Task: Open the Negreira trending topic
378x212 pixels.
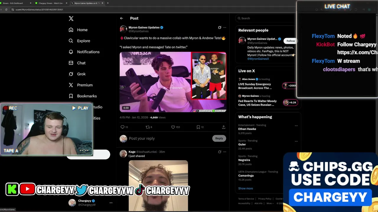Action: pyautogui.click(x=244, y=160)
